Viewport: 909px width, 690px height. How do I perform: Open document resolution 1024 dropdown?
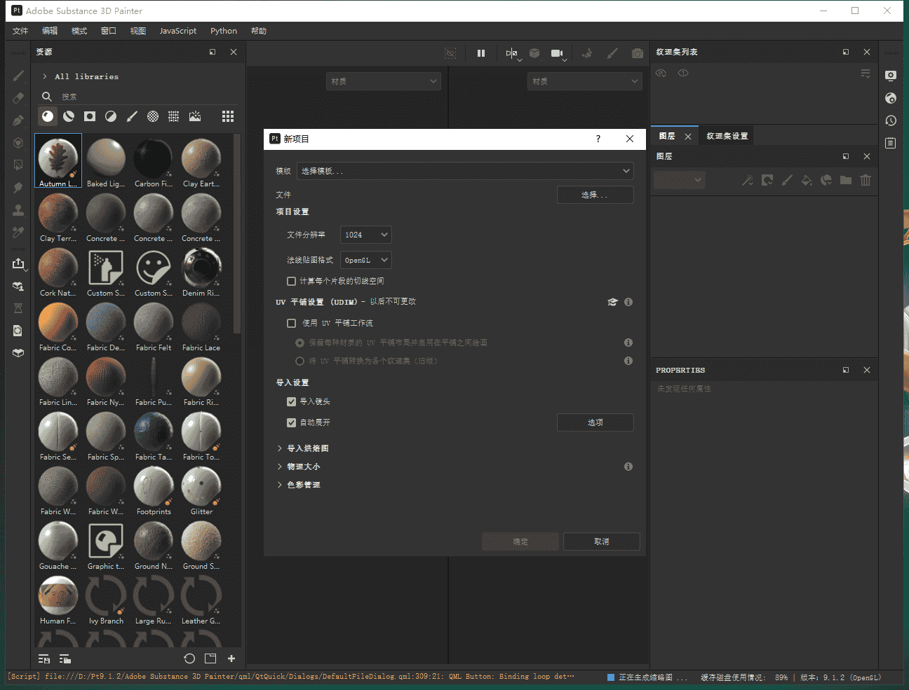pyautogui.click(x=365, y=235)
